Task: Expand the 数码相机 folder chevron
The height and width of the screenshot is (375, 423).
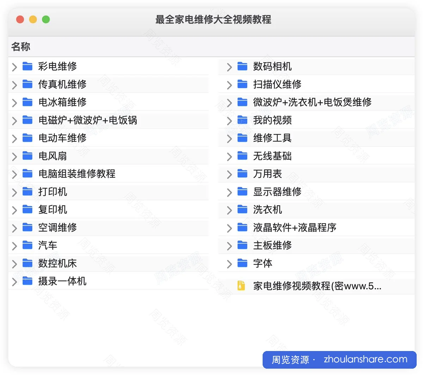Action: click(x=229, y=67)
